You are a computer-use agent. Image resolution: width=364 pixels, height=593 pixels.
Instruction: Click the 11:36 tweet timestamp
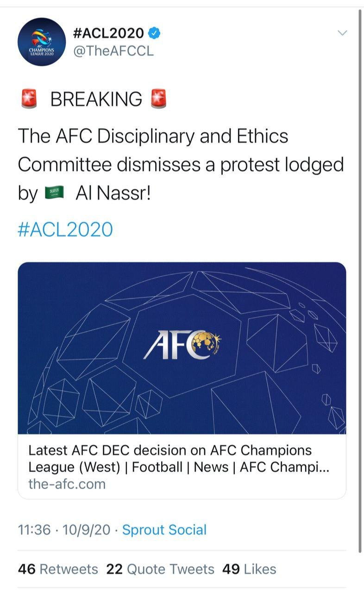pyautogui.click(x=34, y=530)
